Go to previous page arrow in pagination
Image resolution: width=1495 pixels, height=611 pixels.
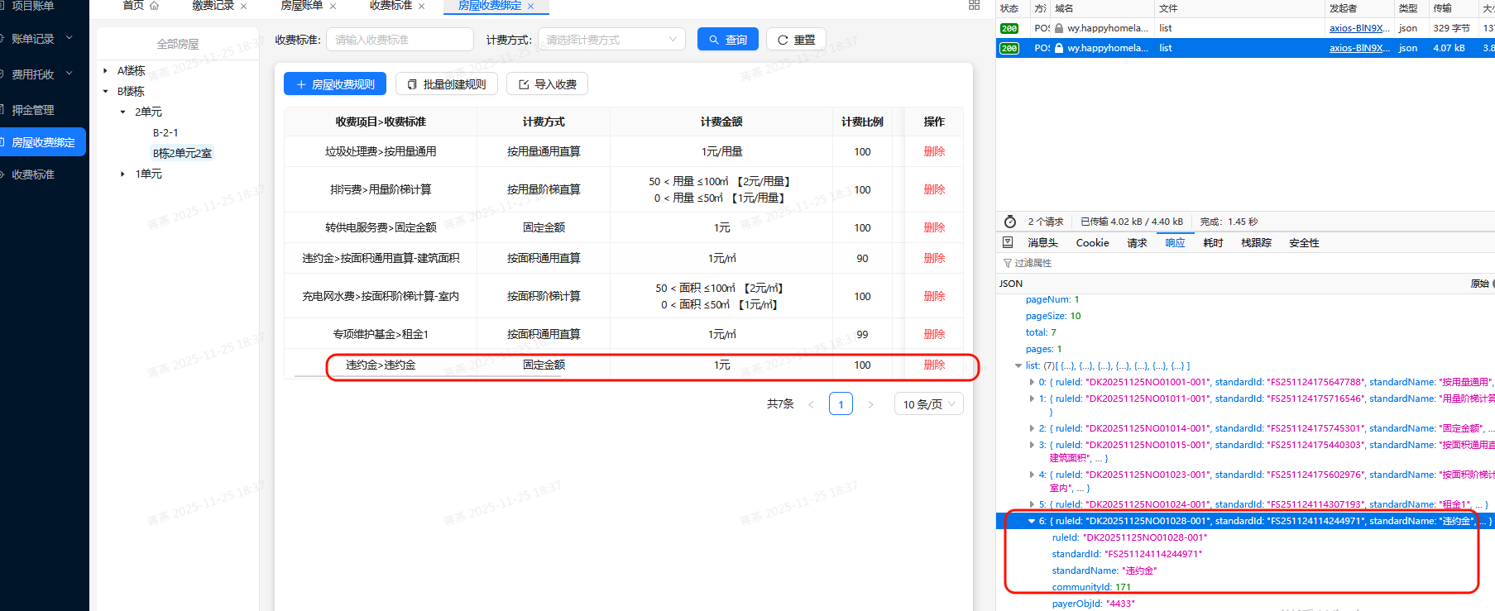click(811, 404)
